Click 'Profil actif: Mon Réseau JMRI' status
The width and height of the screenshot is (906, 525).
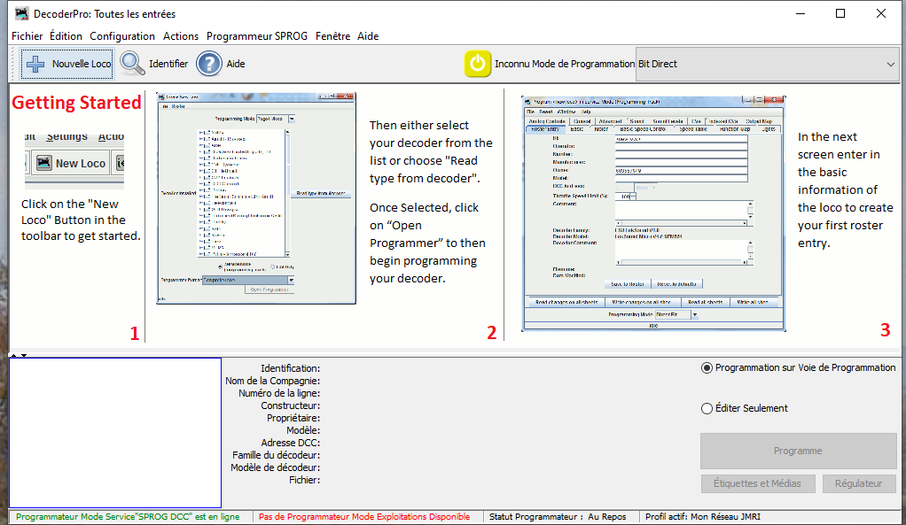[x=703, y=517]
